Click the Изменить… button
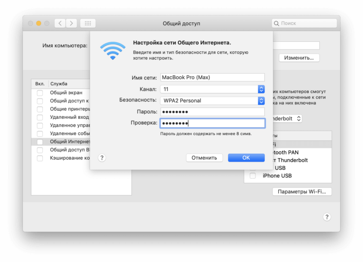 click(x=299, y=58)
